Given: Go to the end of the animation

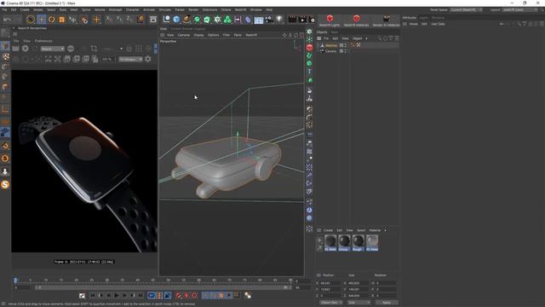Looking at the screenshot, I should [141, 296].
